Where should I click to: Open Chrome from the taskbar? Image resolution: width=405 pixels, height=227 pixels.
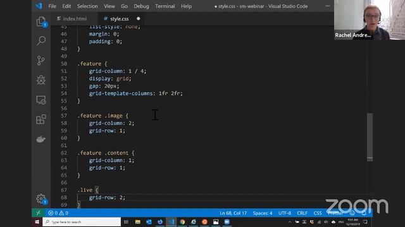pyautogui.click(x=182, y=222)
